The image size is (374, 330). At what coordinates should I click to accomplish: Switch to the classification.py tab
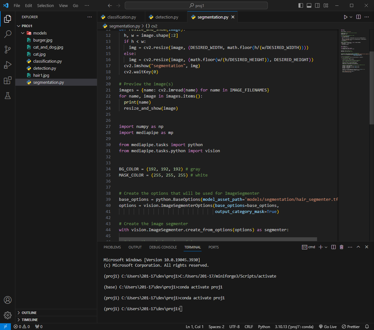(x=121, y=17)
